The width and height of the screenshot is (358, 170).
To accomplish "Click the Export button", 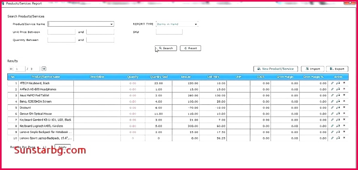I will [337, 69].
